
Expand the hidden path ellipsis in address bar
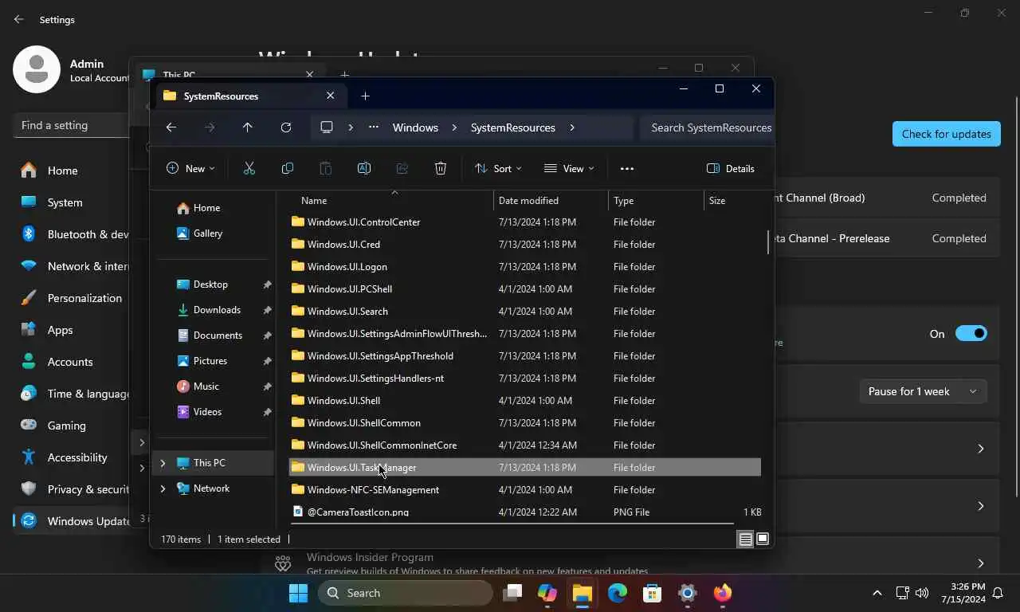[x=374, y=127]
